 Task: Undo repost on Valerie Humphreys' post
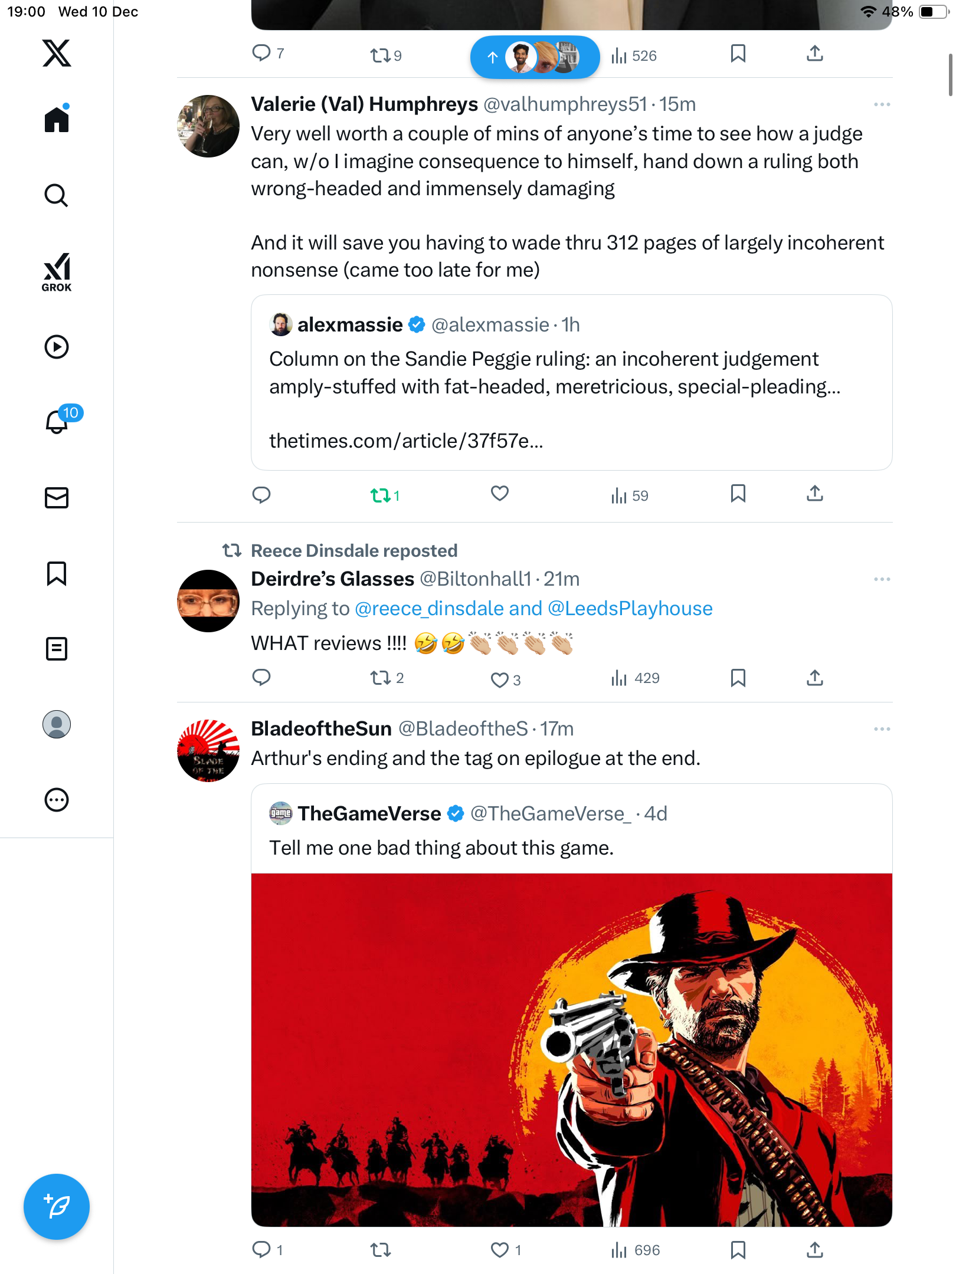tap(381, 495)
